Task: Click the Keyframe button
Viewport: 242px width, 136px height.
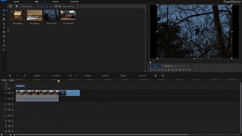Action: click(x=105, y=76)
